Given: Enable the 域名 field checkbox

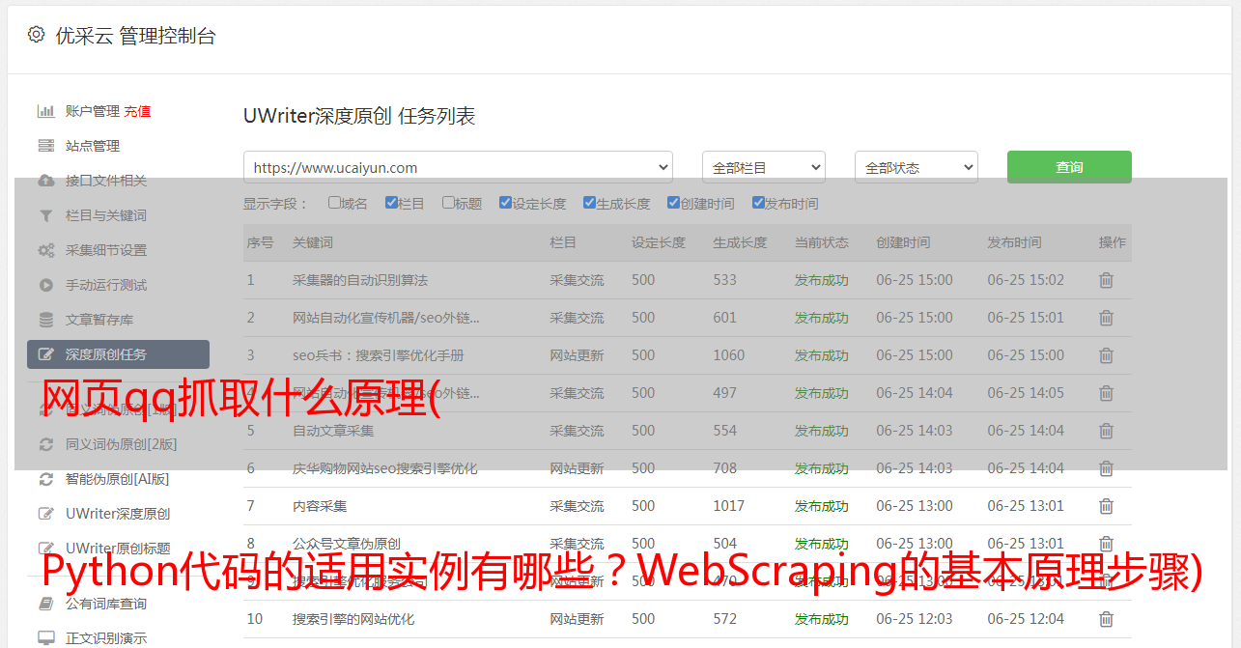Looking at the screenshot, I should 334,203.
